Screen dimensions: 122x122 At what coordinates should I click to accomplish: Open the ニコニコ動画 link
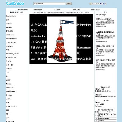click(x=99, y=104)
